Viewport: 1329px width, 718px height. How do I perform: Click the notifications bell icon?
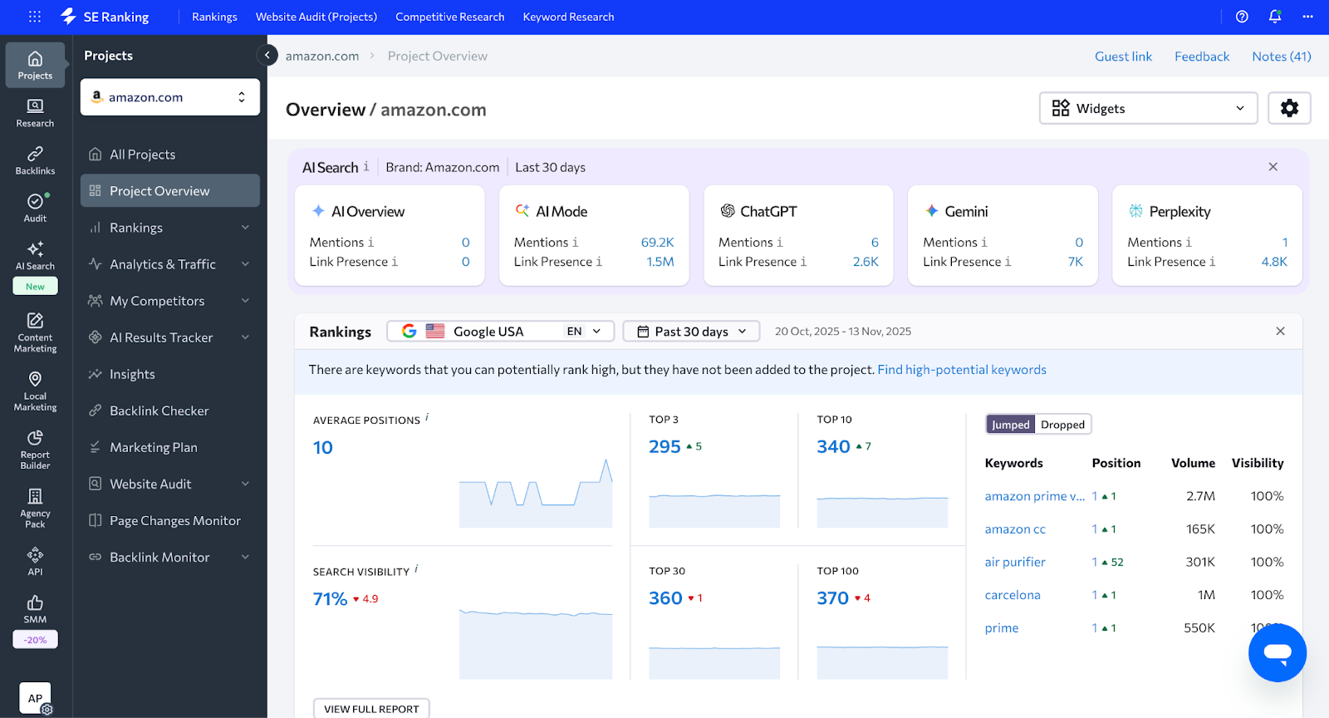point(1275,17)
